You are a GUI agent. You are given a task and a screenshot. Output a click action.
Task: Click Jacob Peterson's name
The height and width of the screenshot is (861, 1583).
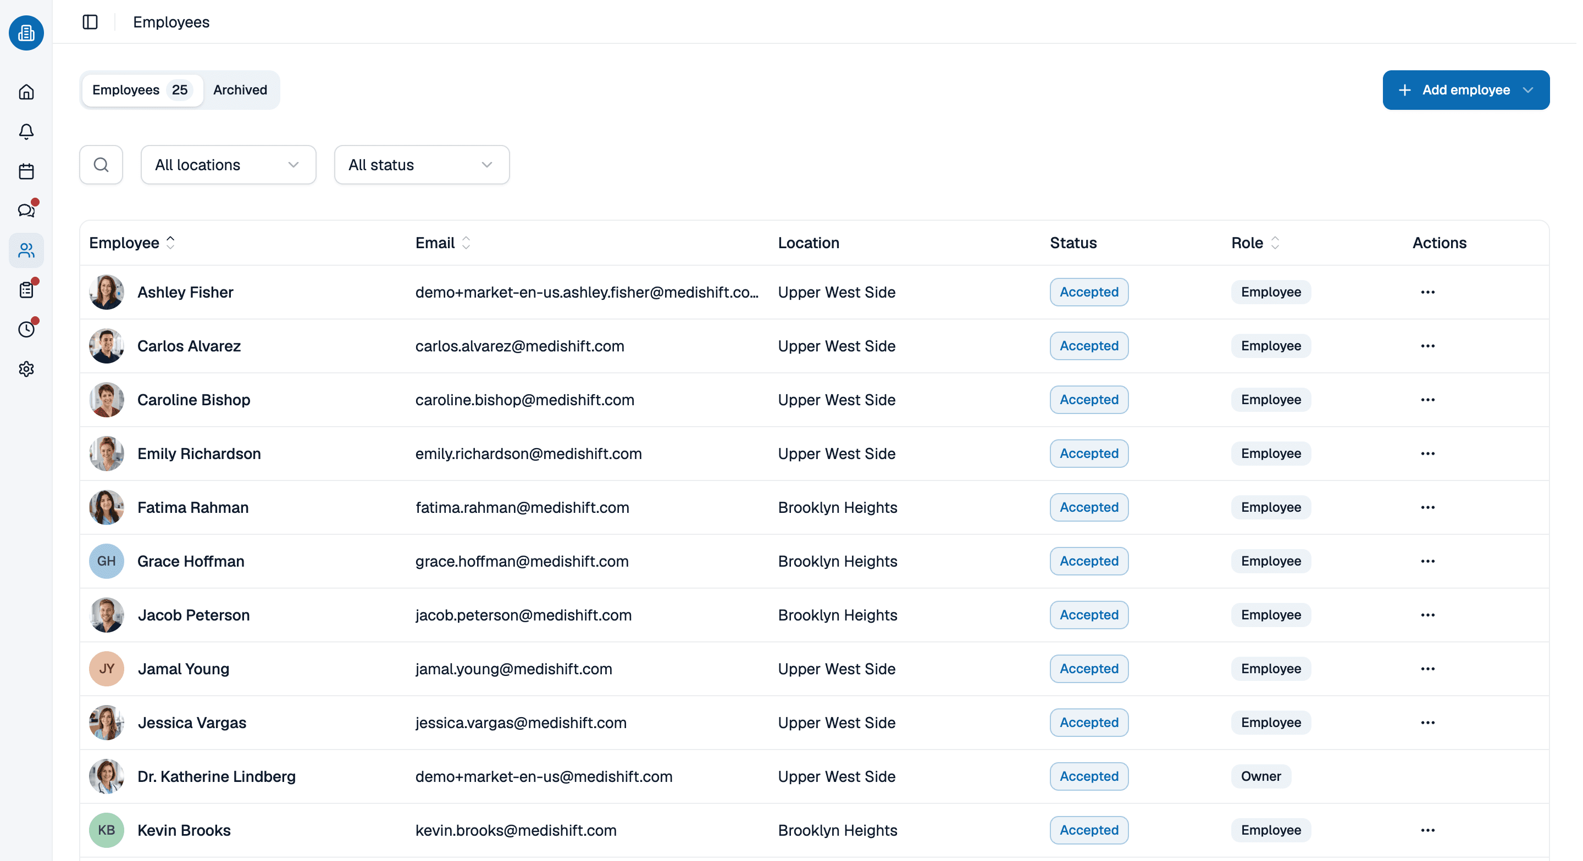pos(193,616)
